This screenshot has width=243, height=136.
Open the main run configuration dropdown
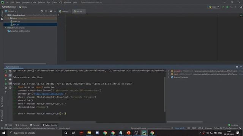tap(214, 7)
